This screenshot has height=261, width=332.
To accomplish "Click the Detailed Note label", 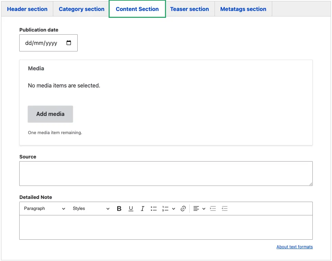I will (x=36, y=197).
